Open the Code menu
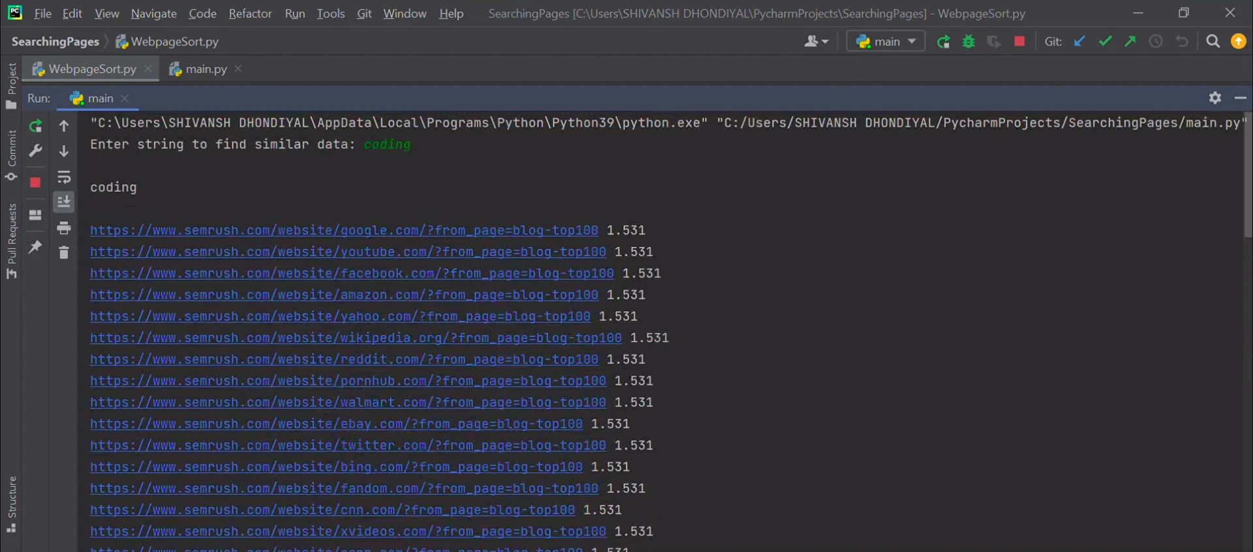Screen dimensions: 1253x552 coord(202,14)
